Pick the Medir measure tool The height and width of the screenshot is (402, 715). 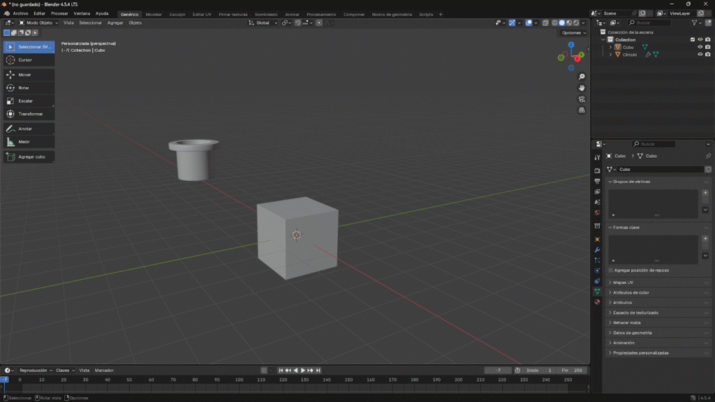click(x=28, y=142)
